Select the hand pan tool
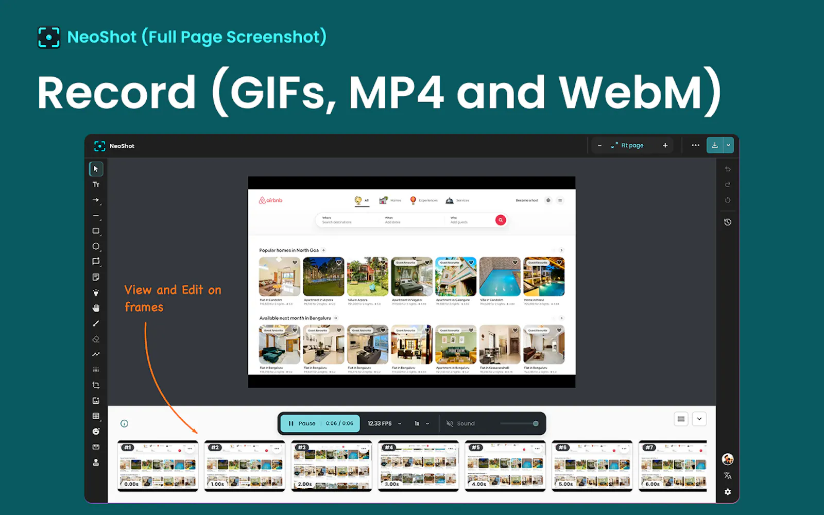This screenshot has width=824, height=515. pos(96,308)
